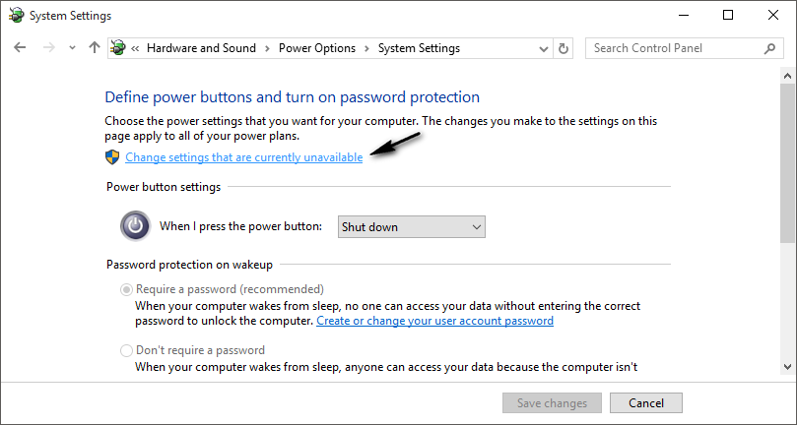Click the Control Panel address bar icon

coord(119,47)
